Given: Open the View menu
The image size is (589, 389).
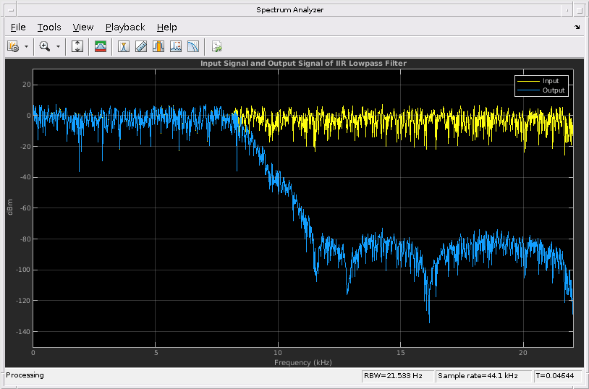Looking at the screenshot, I should tap(83, 27).
